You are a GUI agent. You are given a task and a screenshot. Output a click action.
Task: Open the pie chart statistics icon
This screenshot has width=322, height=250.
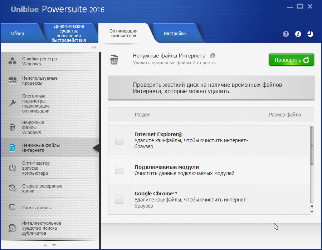click(x=310, y=34)
